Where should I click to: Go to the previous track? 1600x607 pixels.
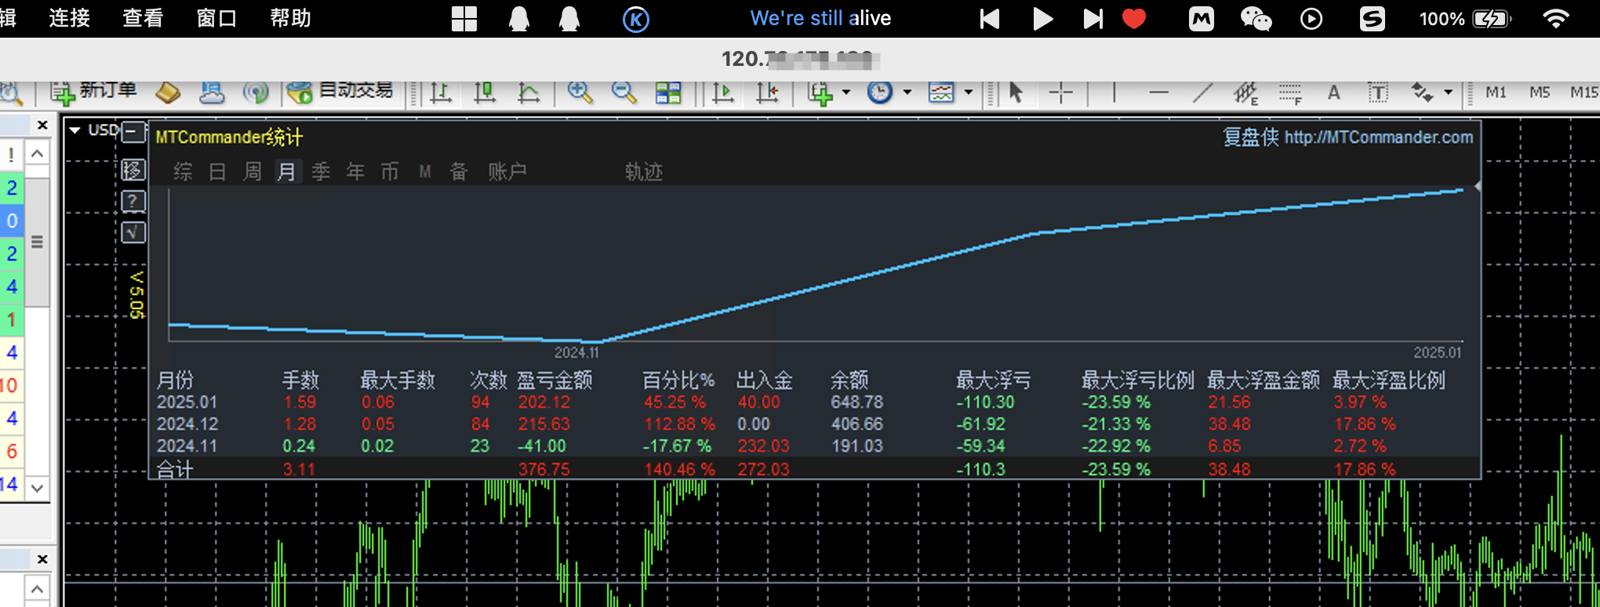(990, 19)
